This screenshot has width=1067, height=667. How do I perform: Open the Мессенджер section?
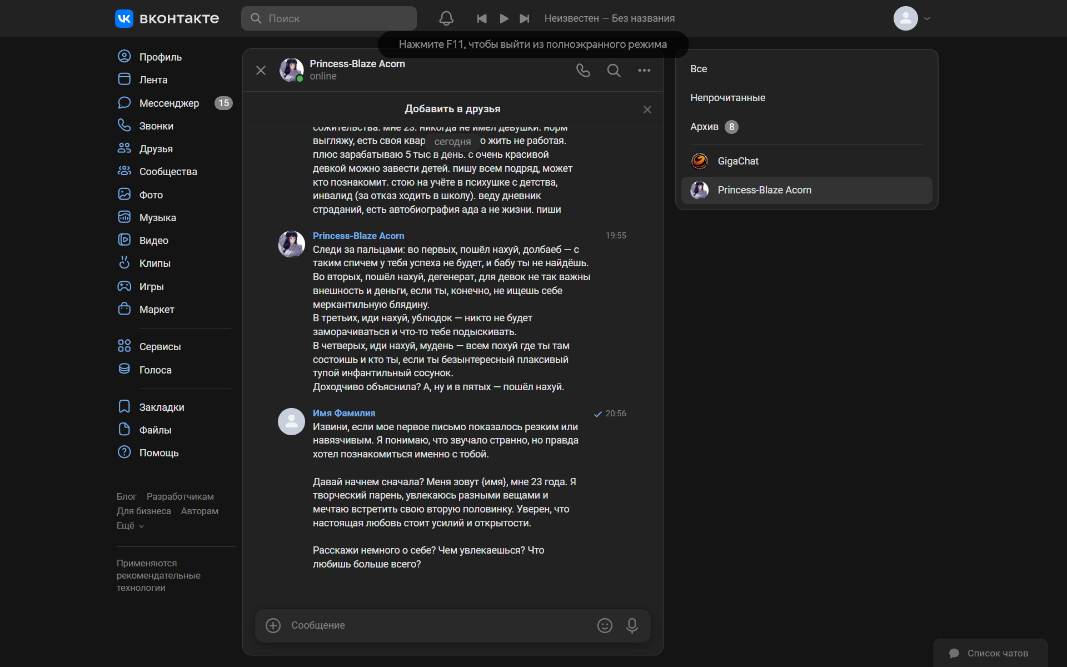click(169, 103)
